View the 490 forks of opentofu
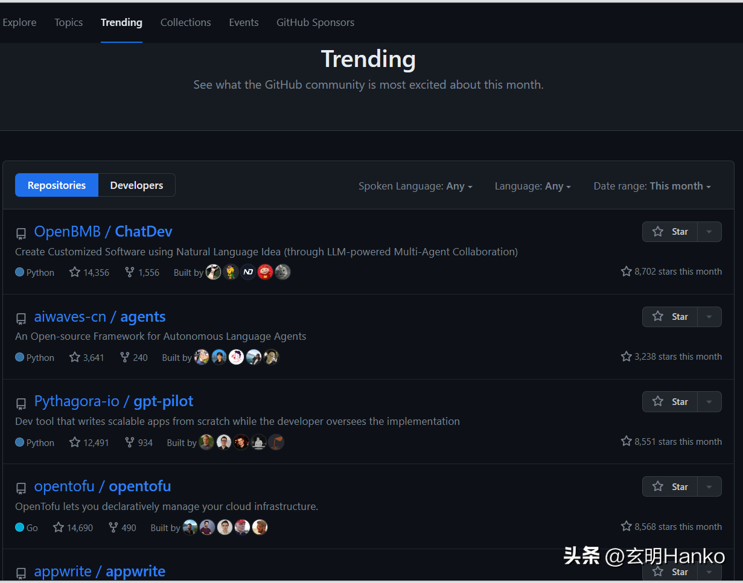This screenshot has width=743, height=583. pos(123,527)
